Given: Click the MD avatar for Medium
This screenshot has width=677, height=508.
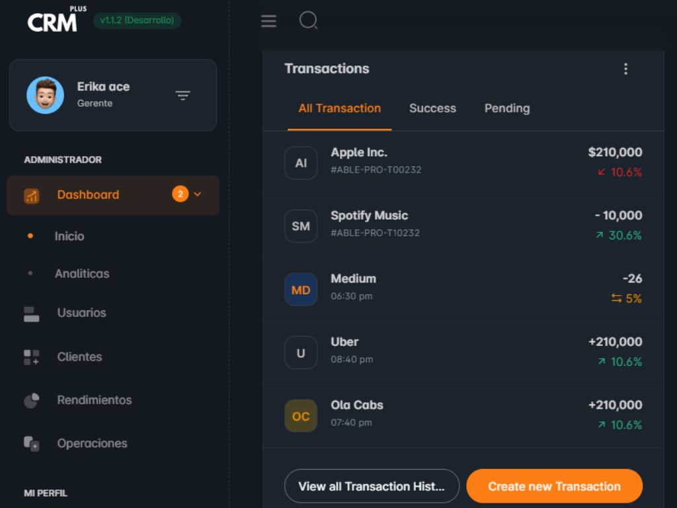Looking at the screenshot, I should 301,290.
